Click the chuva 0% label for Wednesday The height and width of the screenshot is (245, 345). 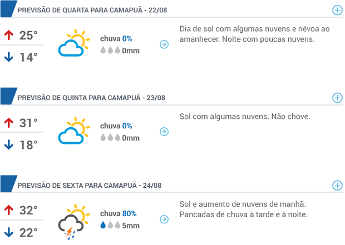116,38
